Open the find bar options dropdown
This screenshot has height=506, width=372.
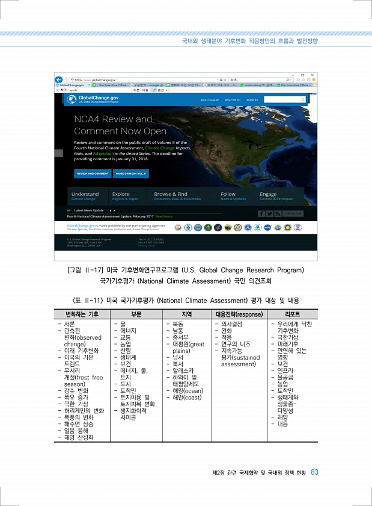tap(160, 90)
